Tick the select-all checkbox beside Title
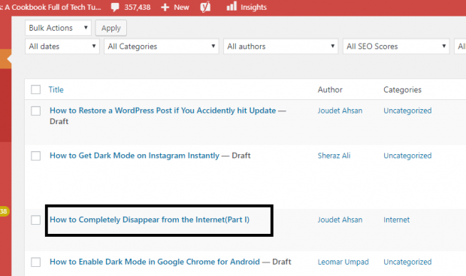The width and height of the screenshot is (466, 276). (x=35, y=89)
